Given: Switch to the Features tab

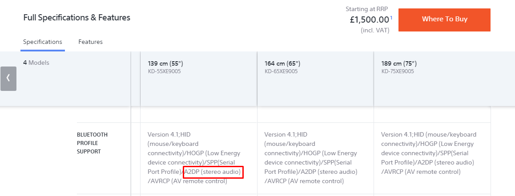Looking at the screenshot, I should click(x=90, y=42).
